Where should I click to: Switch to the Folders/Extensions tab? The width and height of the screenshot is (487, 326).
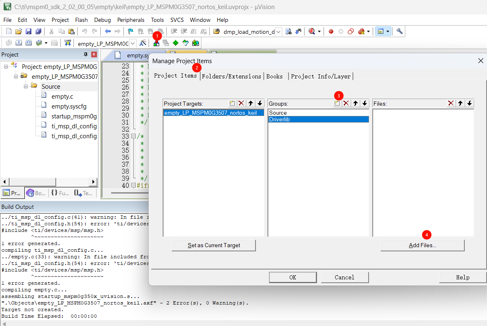[232, 76]
